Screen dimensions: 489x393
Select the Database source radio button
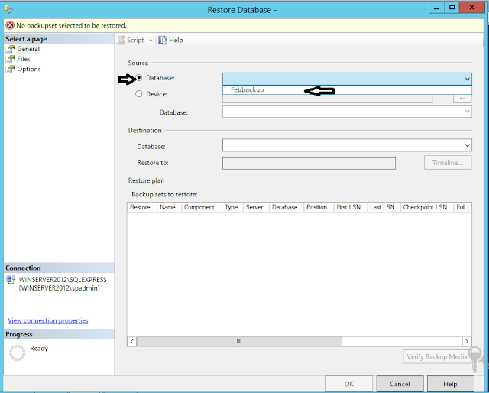[x=139, y=78]
